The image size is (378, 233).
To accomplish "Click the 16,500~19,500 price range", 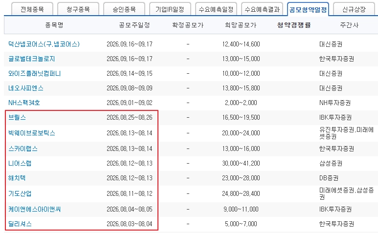I will 241,117.
